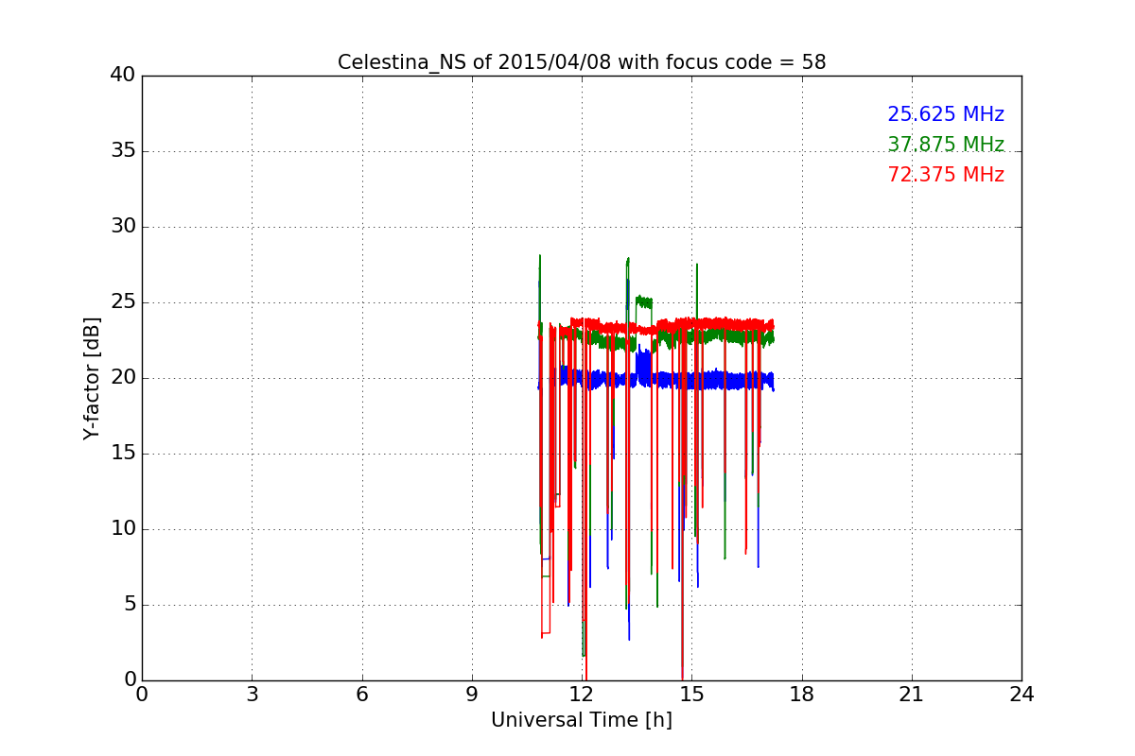Click the y-axis tick label 25
This screenshot has height=756, width=1135.
[123, 302]
